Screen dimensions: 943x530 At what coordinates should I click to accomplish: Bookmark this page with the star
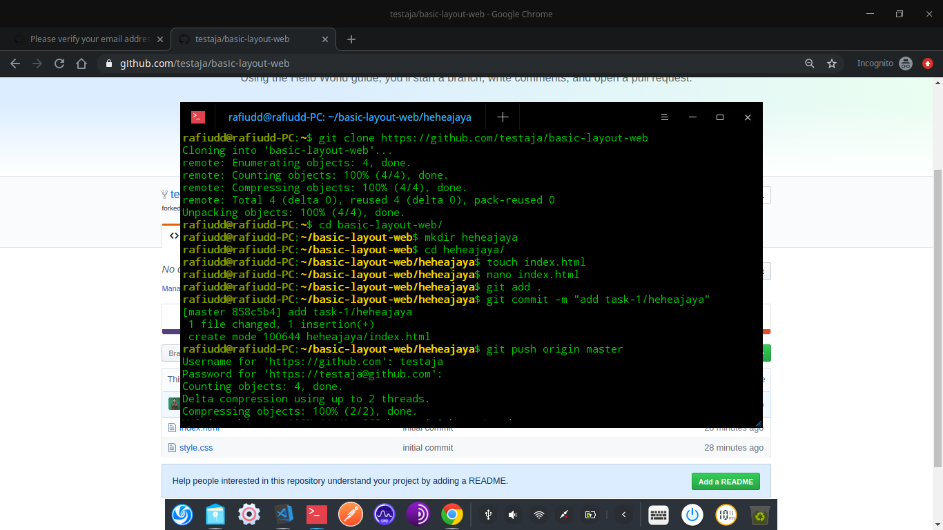tap(832, 63)
